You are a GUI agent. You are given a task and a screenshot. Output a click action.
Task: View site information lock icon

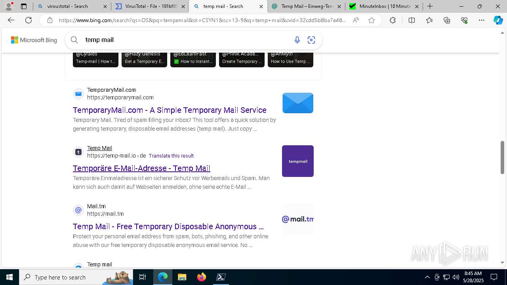click(50, 20)
